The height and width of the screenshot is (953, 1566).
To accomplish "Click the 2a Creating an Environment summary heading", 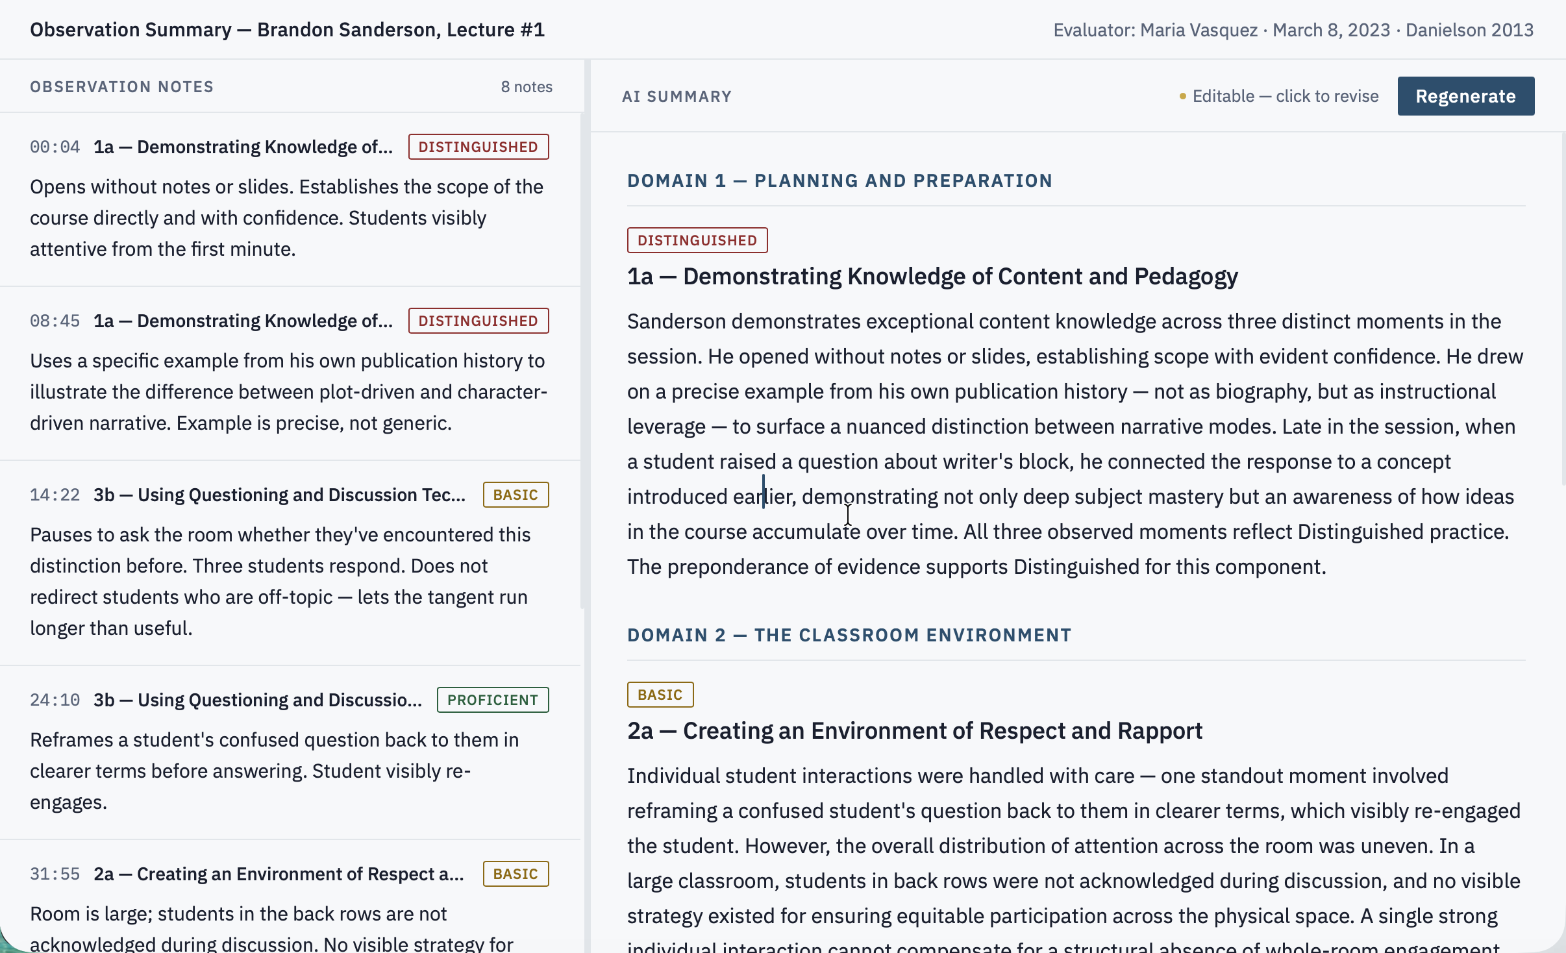I will [x=915, y=731].
